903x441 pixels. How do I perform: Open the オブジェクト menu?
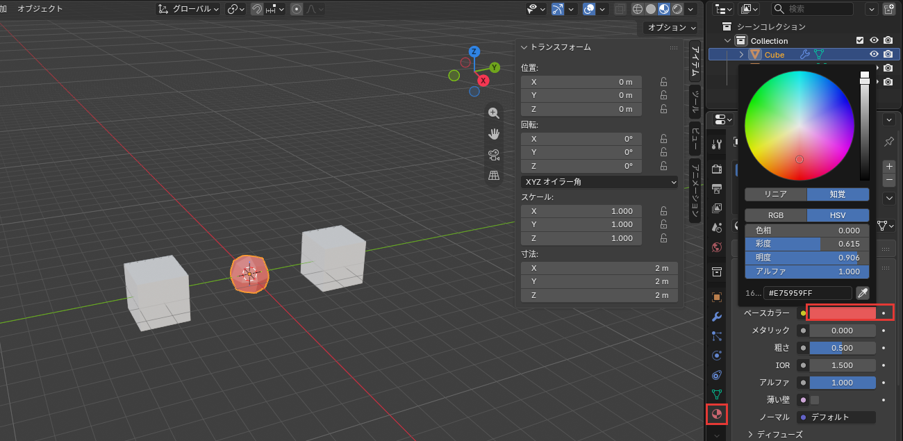point(40,9)
